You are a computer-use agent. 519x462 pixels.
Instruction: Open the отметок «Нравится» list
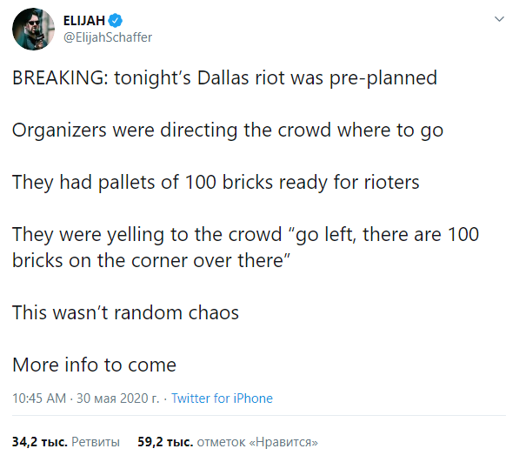click(x=257, y=442)
